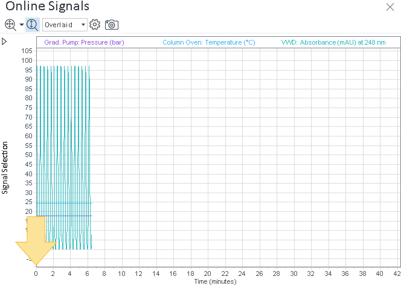Select Grad. Pump: Pressure (bar) signal label

tap(84, 42)
